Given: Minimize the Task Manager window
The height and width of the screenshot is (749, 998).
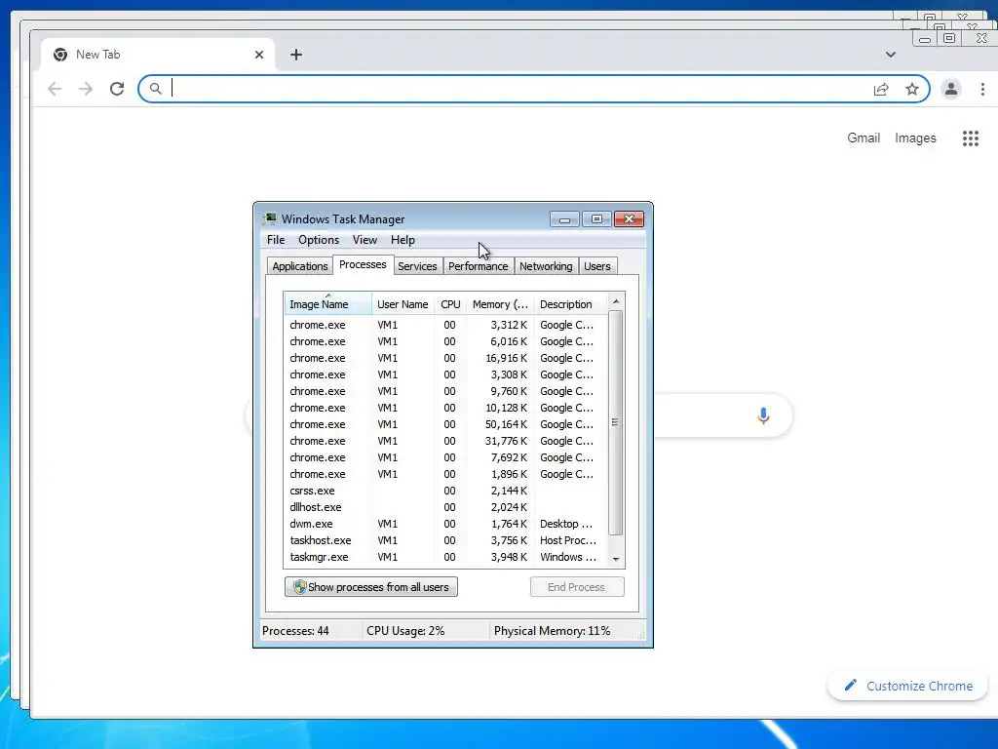Looking at the screenshot, I should (564, 219).
